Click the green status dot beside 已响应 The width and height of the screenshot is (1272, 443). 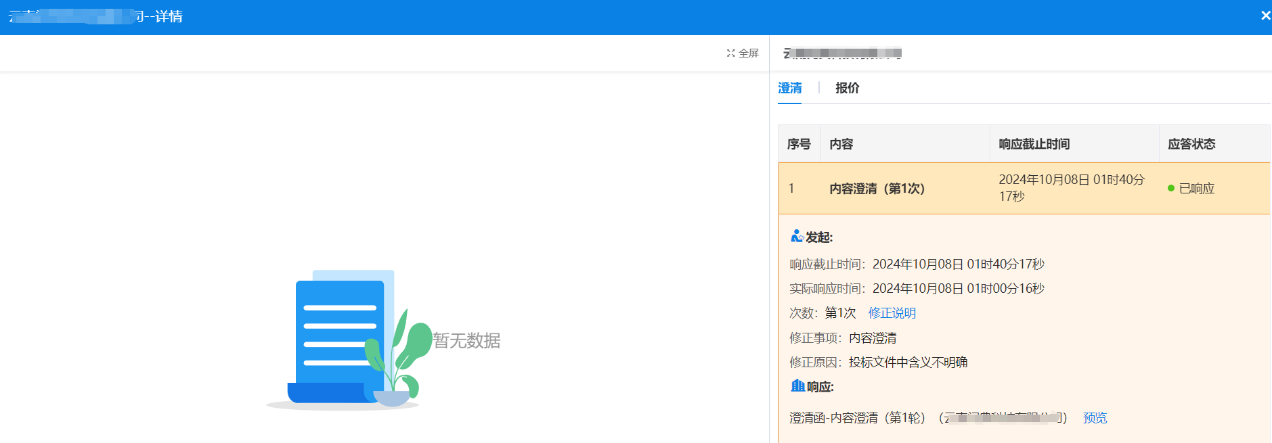click(x=1170, y=189)
